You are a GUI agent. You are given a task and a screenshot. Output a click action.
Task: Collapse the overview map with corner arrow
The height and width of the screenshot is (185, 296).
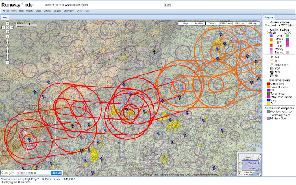tap(260, 175)
